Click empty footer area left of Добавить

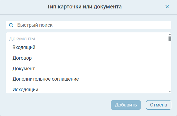tap(55, 105)
